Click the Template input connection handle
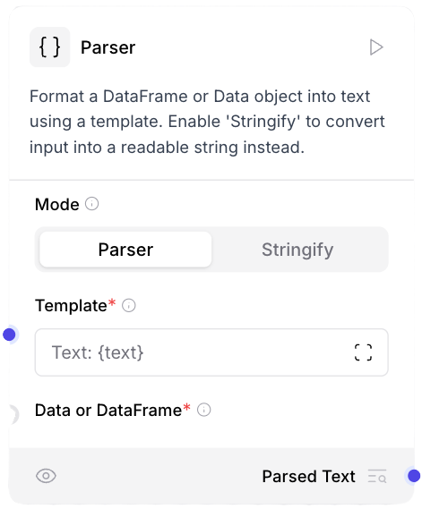Screen dimensions: 422x509 9,335
